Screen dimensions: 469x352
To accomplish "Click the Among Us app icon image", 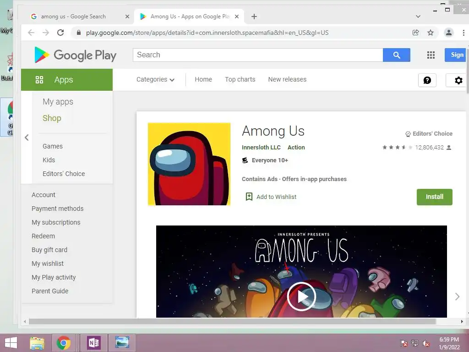I will pos(189,164).
